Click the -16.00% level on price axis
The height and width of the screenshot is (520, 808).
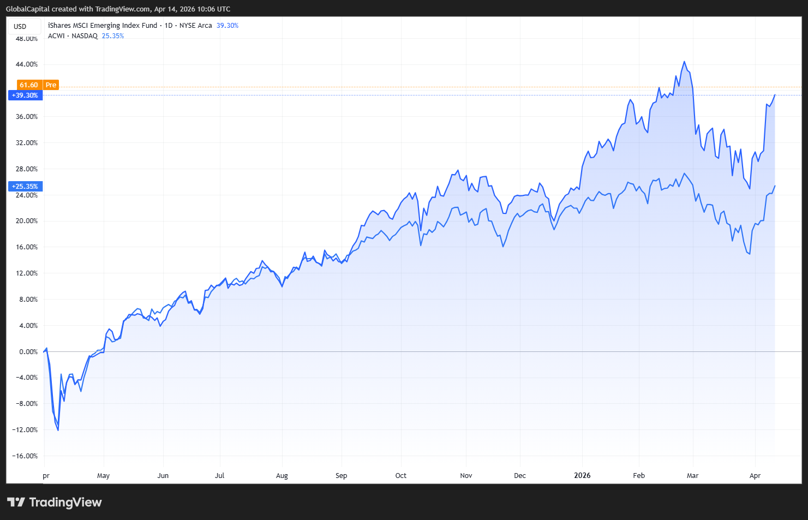(25, 456)
